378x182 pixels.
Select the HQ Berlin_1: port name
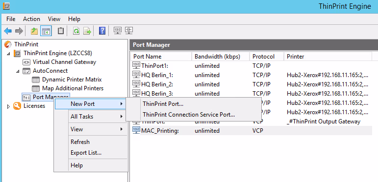coord(157,75)
